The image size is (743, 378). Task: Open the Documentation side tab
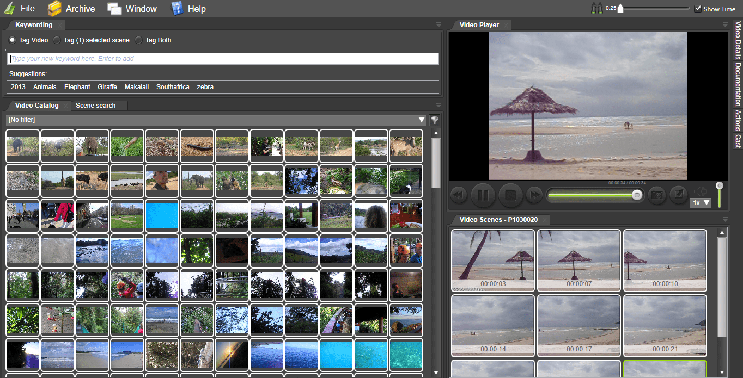[738, 84]
